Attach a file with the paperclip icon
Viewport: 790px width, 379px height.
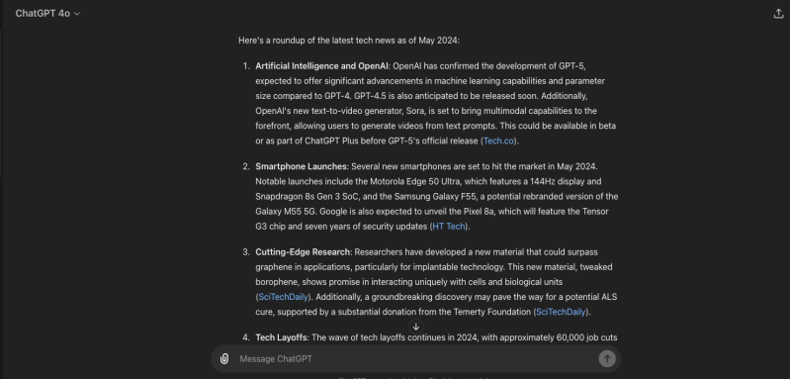point(224,359)
